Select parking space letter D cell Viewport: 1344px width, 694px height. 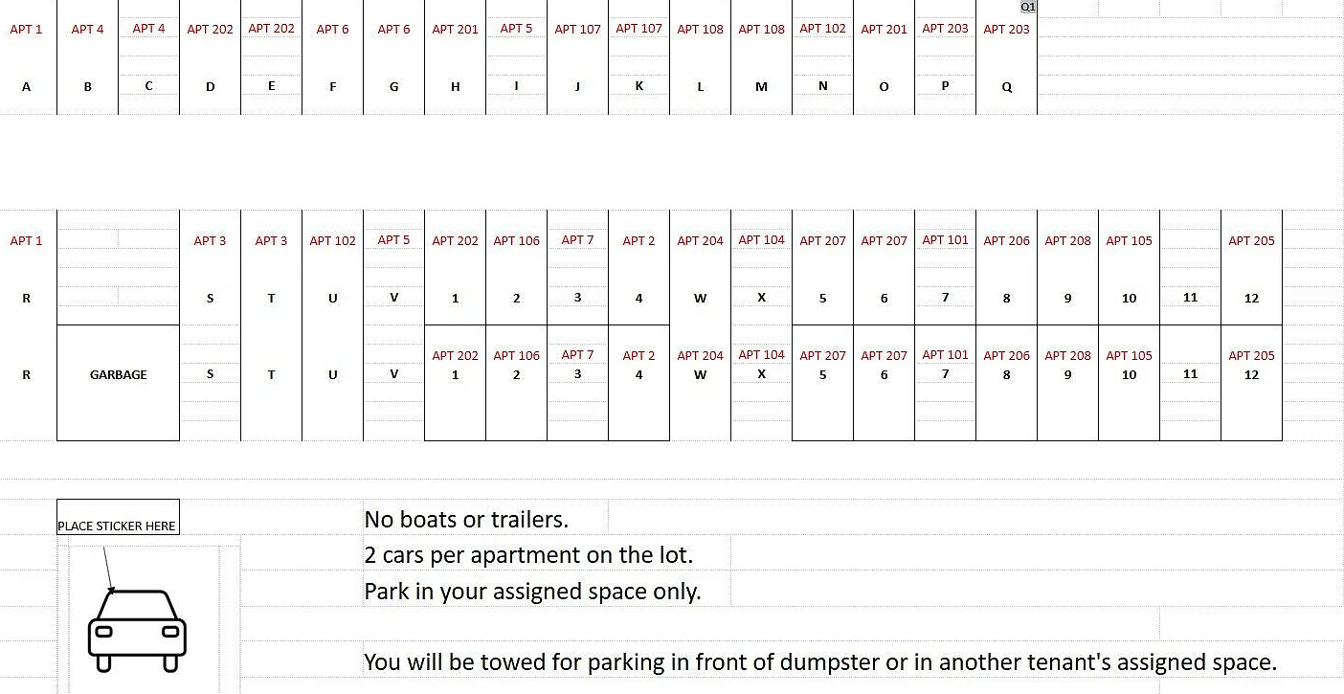pyautogui.click(x=210, y=86)
